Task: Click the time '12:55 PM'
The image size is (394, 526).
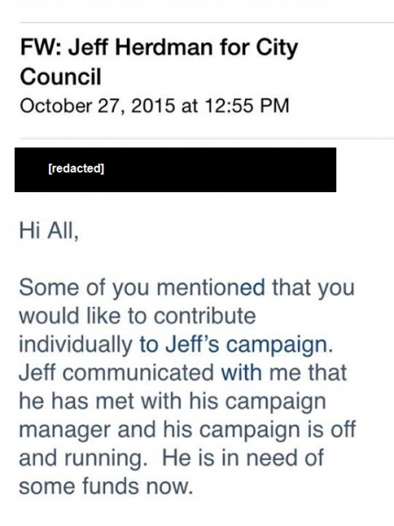Action: 246,106
